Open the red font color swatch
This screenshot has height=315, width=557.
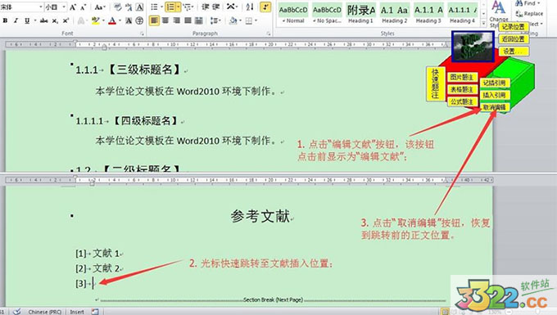tap(112, 21)
